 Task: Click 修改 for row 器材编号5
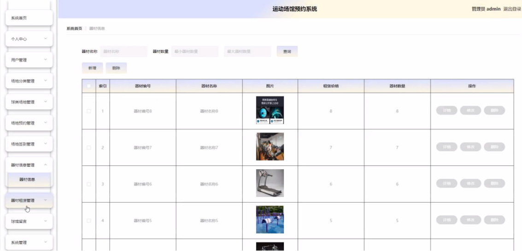[471, 220]
